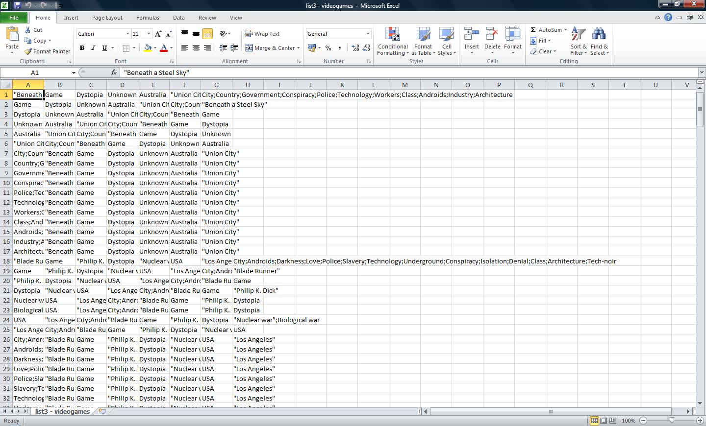
Task: Select column D header
Action: click(122, 85)
